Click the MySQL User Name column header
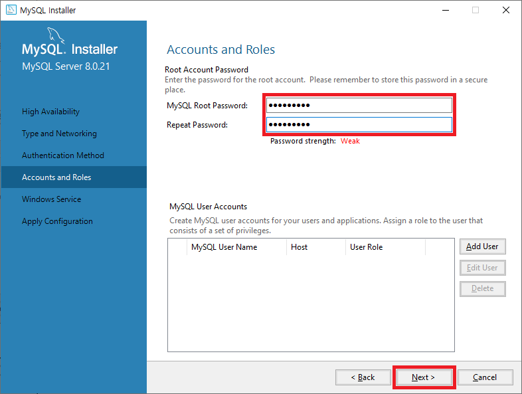 pos(236,247)
